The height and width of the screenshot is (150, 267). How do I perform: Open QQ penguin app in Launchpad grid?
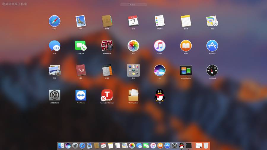pos(160,95)
